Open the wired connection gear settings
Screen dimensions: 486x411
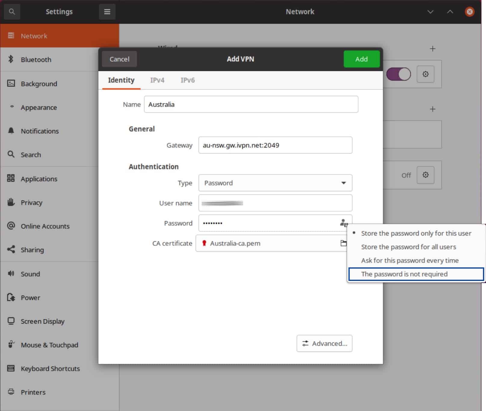pyautogui.click(x=425, y=74)
